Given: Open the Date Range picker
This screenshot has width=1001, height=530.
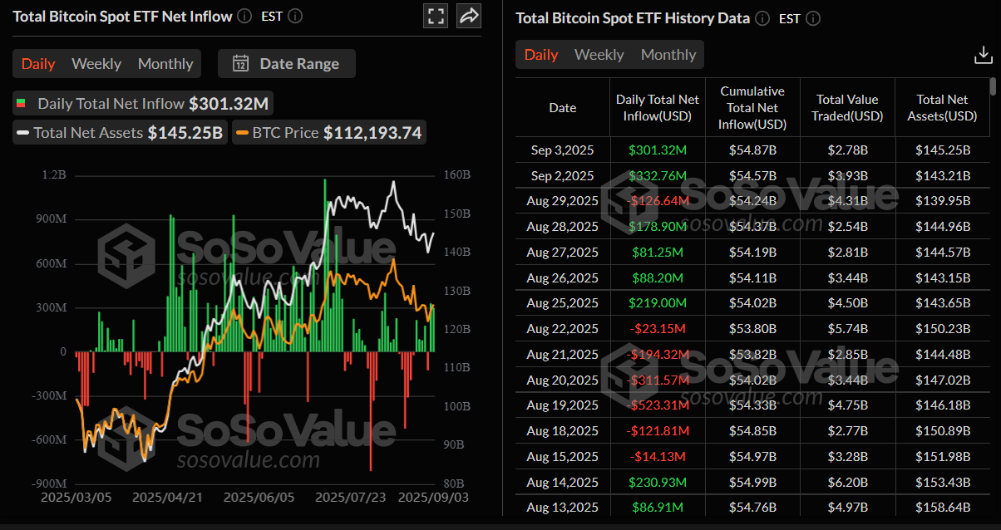Looking at the screenshot, I should coord(287,64).
